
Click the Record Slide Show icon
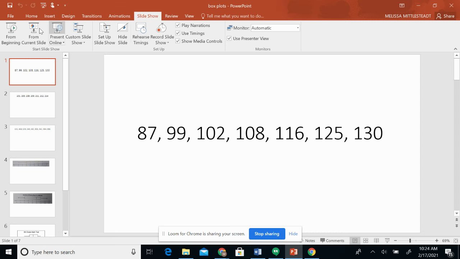pyautogui.click(x=162, y=28)
